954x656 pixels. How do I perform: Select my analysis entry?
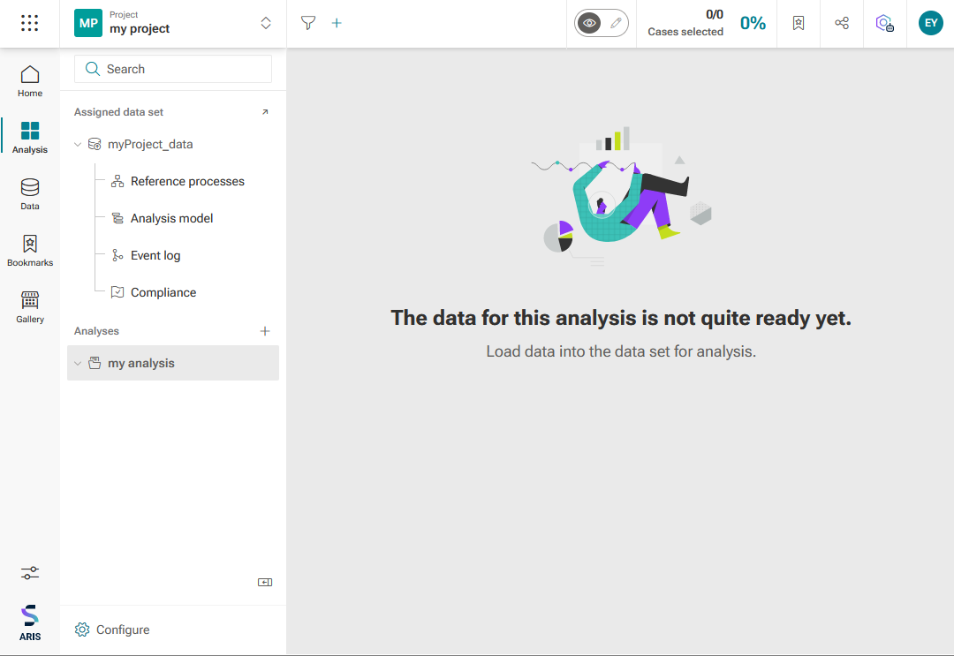click(173, 363)
